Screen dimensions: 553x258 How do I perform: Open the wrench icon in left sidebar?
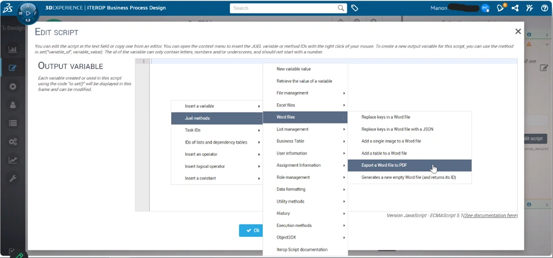click(x=13, y=179)
